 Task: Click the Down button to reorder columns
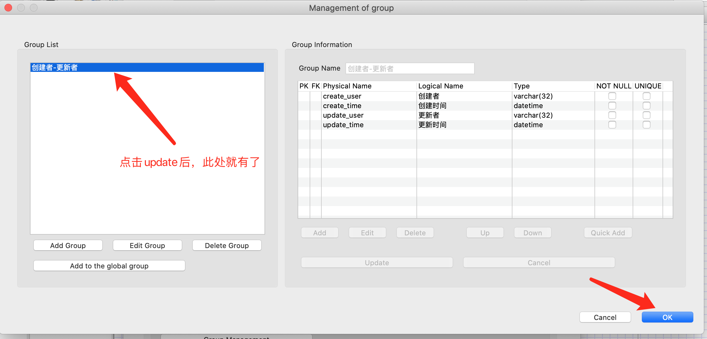click(532, 232)
